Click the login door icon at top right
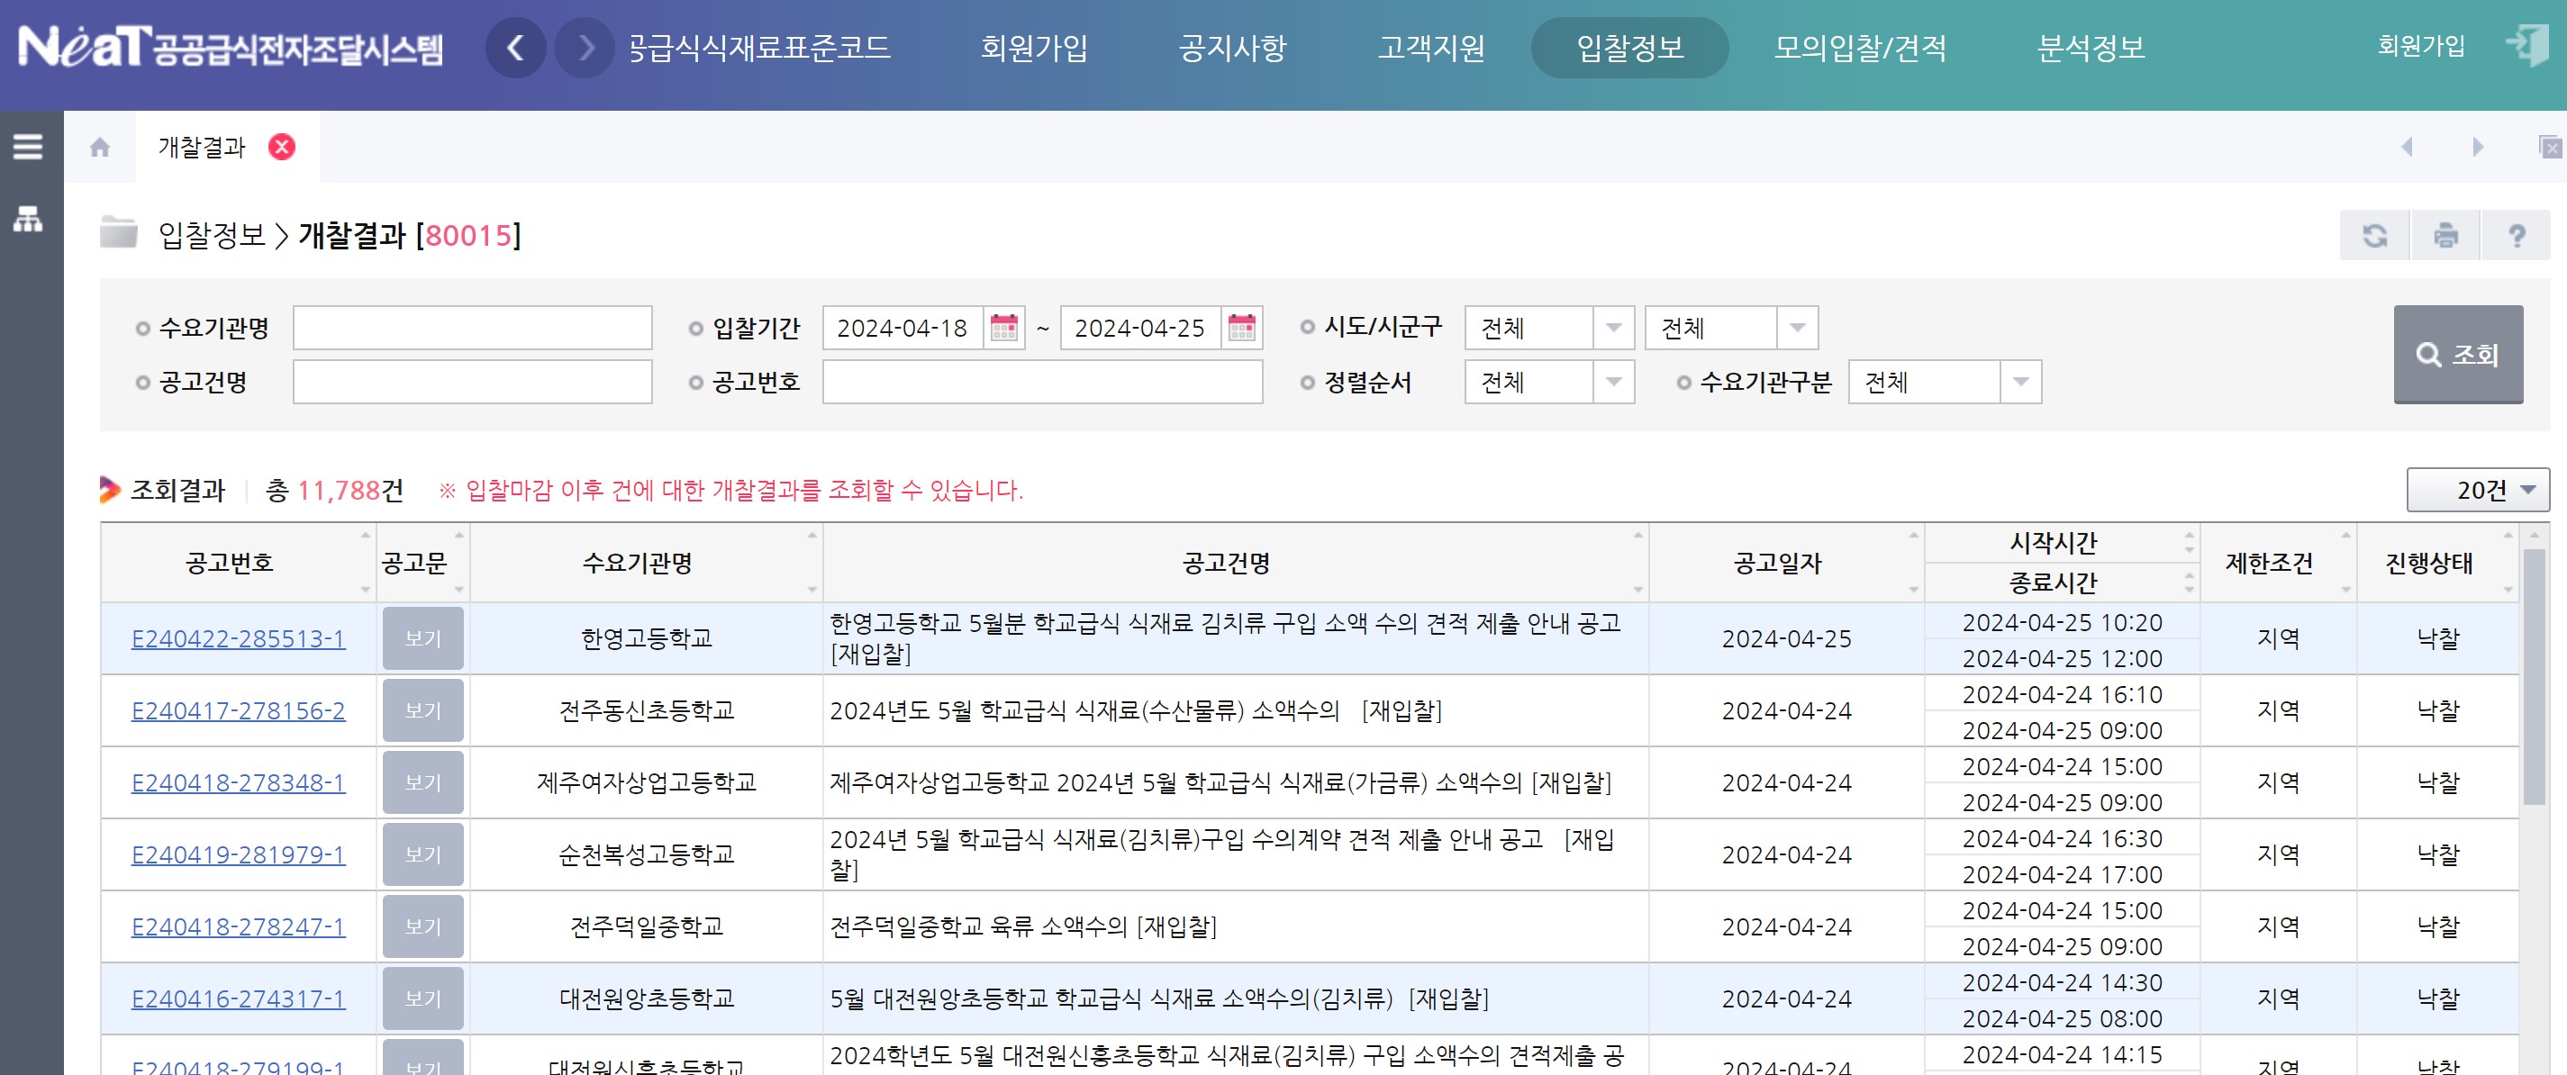2567x1075 pixels. point(2527,46)
